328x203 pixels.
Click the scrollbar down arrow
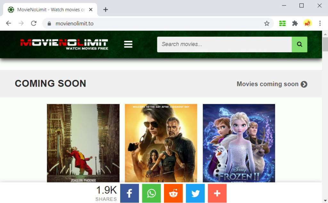(325, 200)
